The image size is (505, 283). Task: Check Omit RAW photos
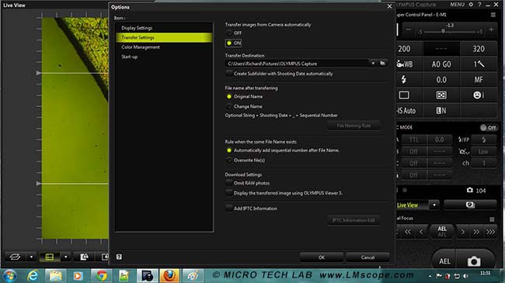click(229, 183)
